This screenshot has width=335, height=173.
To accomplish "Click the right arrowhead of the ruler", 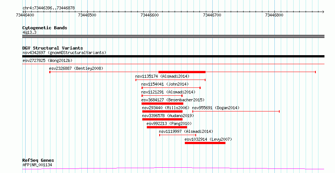I will click(323, 12).
